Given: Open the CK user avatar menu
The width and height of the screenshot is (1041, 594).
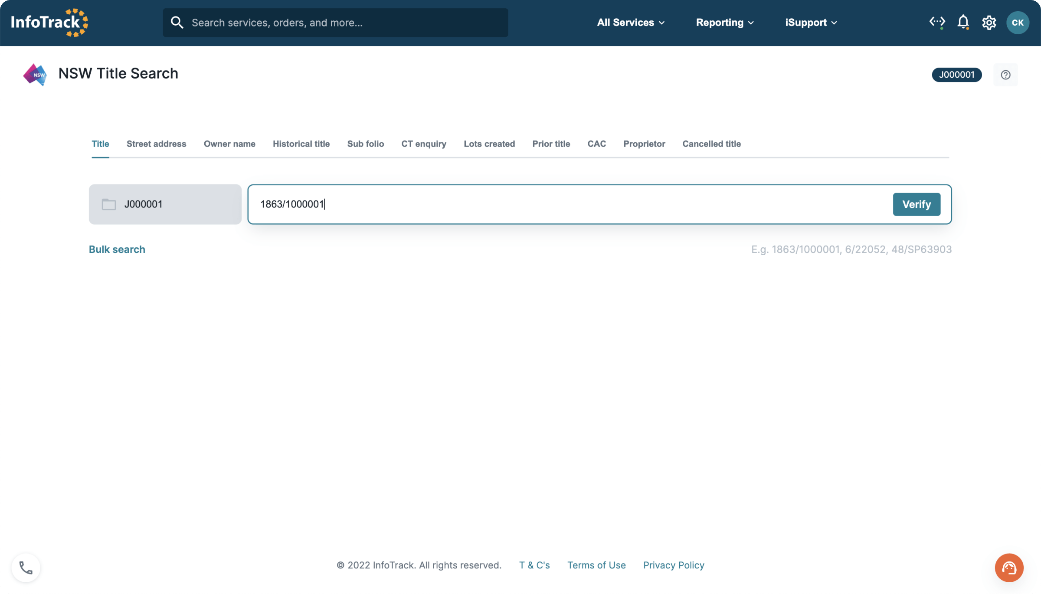Looking at the screenshot, I should [x=1018, y=23].
